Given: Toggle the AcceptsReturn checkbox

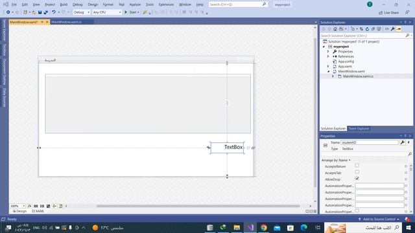Looking at the screenshot, I should click(357, 166).
